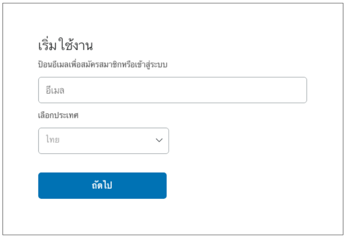The width and height of the screenshot is (347, 237).
Task: Select the ไทย value in country selector
Action: pyautogui.click(x=53, y=140)
